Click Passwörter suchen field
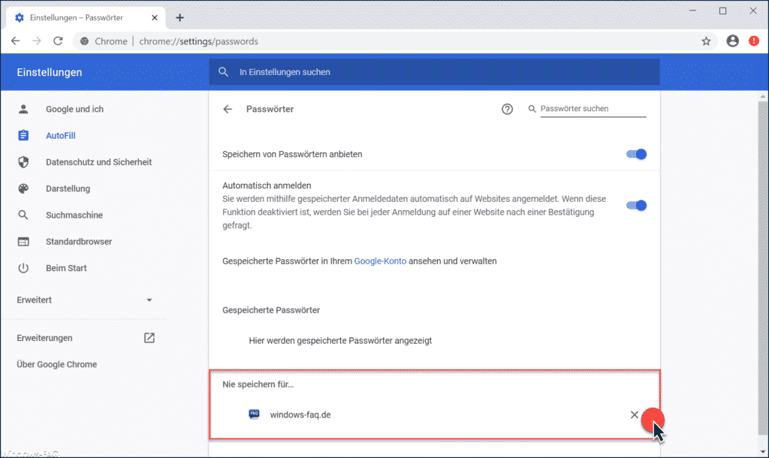 tap(593, 109)
